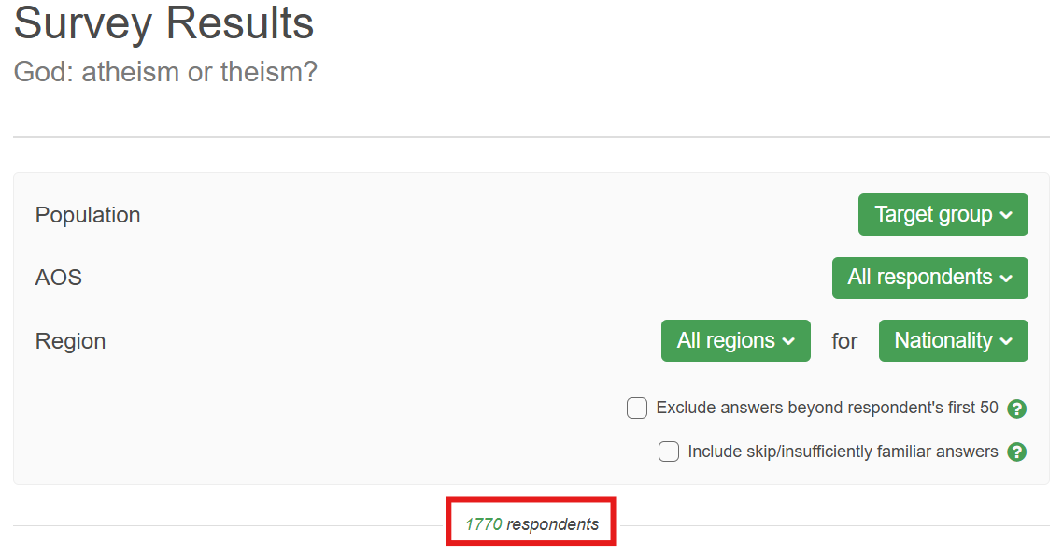Viewport: 1063px width, 559px height.
Task: Click help icon beside Include skip option
Action: 1017,452
